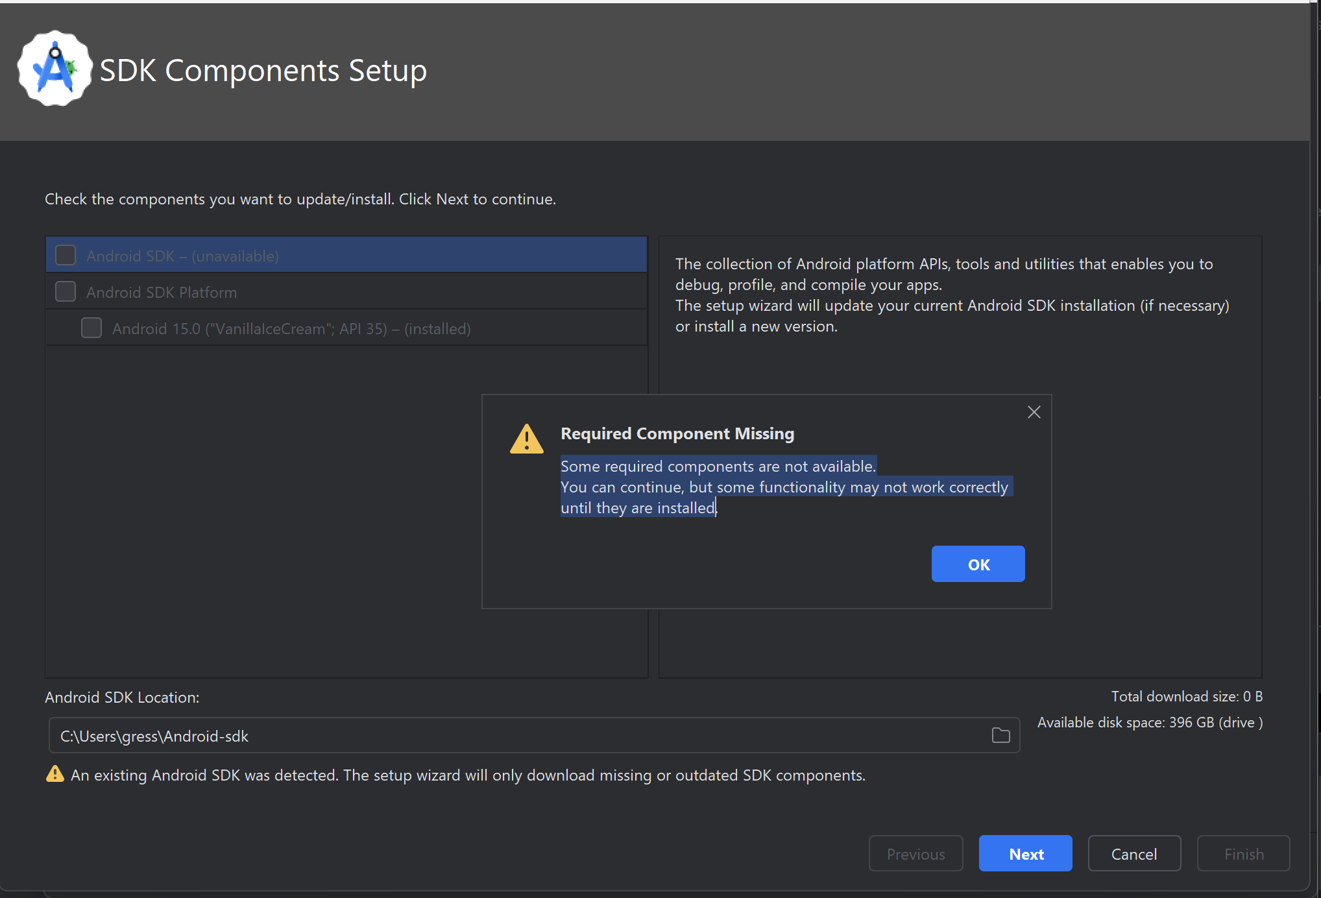Toggle the Android SDK (unavailable) checkbox

click(x=66, y=255)
